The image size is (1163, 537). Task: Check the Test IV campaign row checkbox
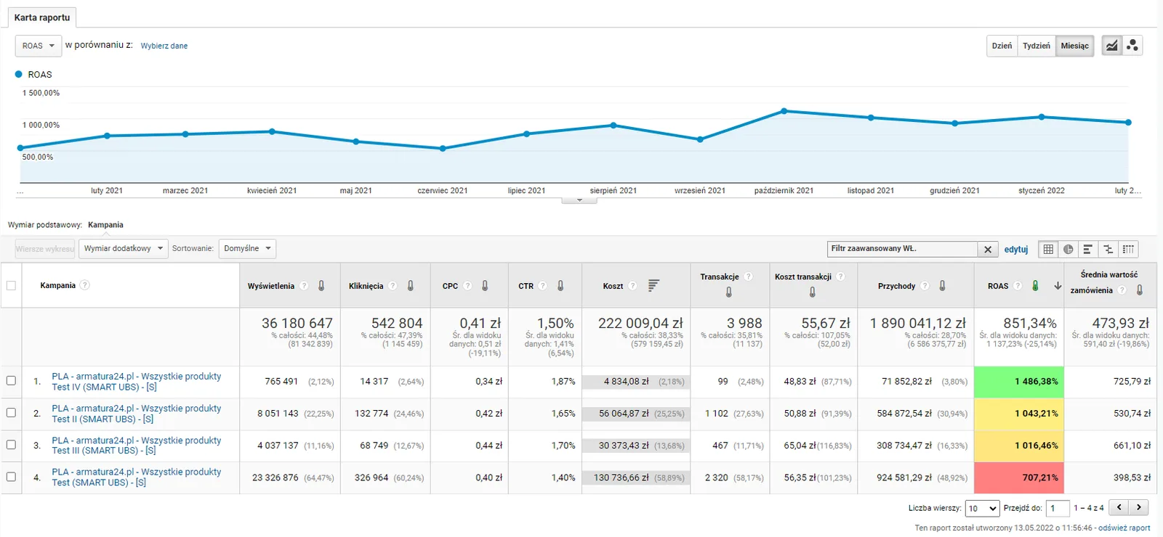tap(11, 380)
